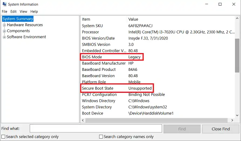Screen dimensions: 241x141
Task: Click inside the Find what text field
Action: coord(96,128)
